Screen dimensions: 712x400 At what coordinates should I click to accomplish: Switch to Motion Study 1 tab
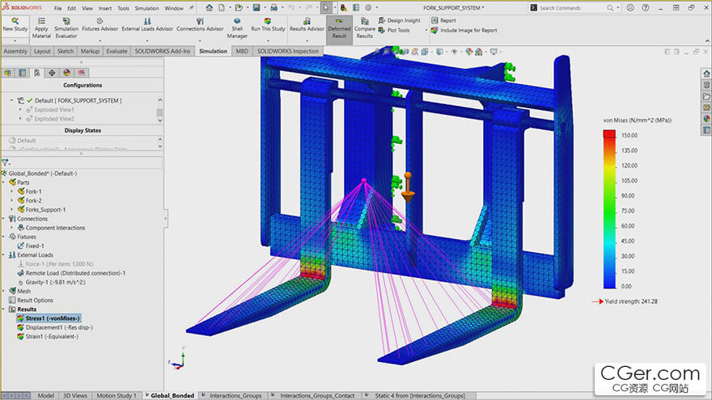point(117,395)
